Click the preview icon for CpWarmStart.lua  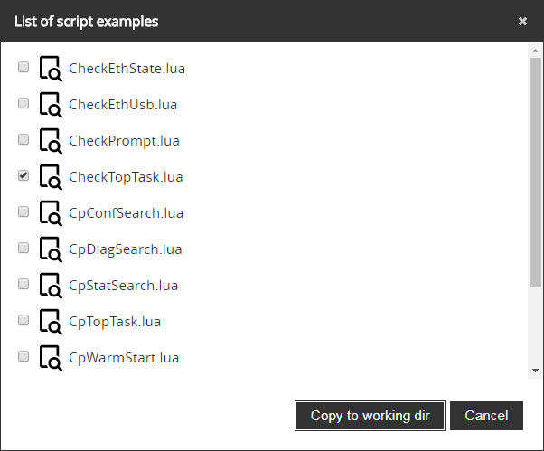(51, 358)
